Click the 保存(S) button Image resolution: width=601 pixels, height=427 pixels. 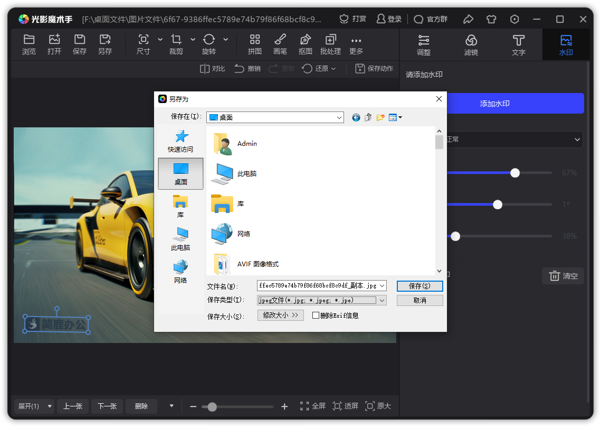tap(419, 286)
